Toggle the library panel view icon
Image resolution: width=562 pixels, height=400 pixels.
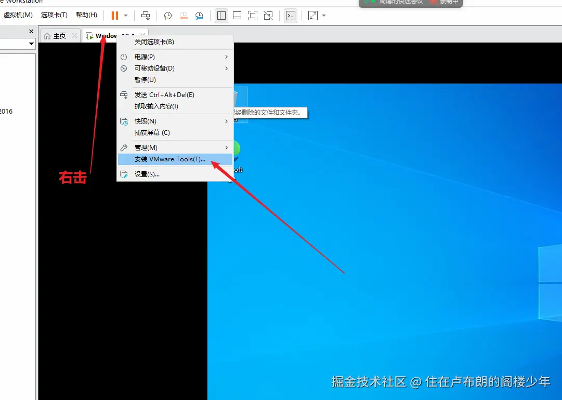(x=221, y=16)
